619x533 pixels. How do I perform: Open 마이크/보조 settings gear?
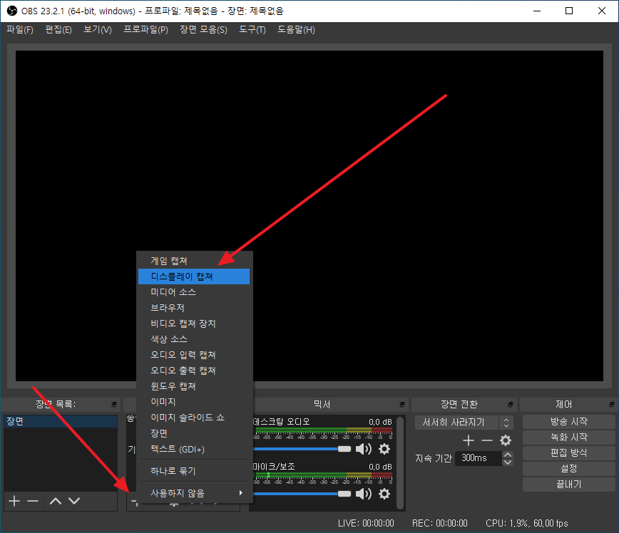pos(384,494)
